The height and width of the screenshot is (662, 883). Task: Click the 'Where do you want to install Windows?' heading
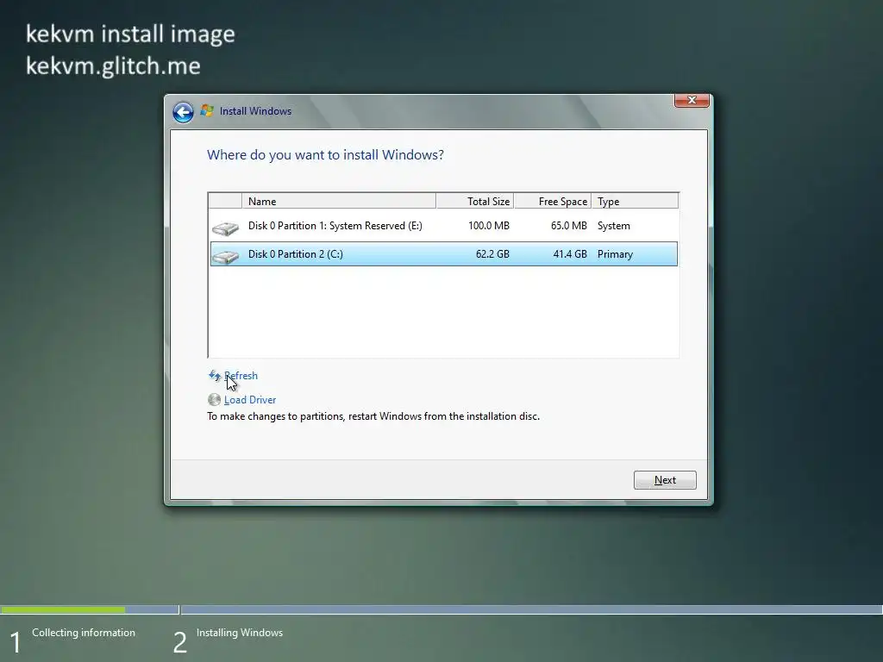325,155
